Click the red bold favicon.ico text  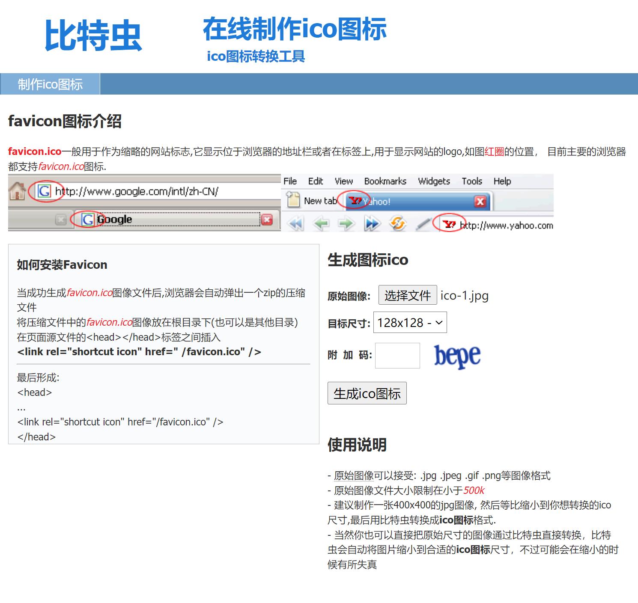tap(35, 151)
